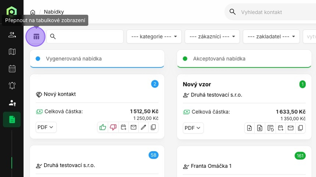Reject the Nový kontakt offer with thumbs down
This screenshot has height=177, width=316.
tap(113, 128)
